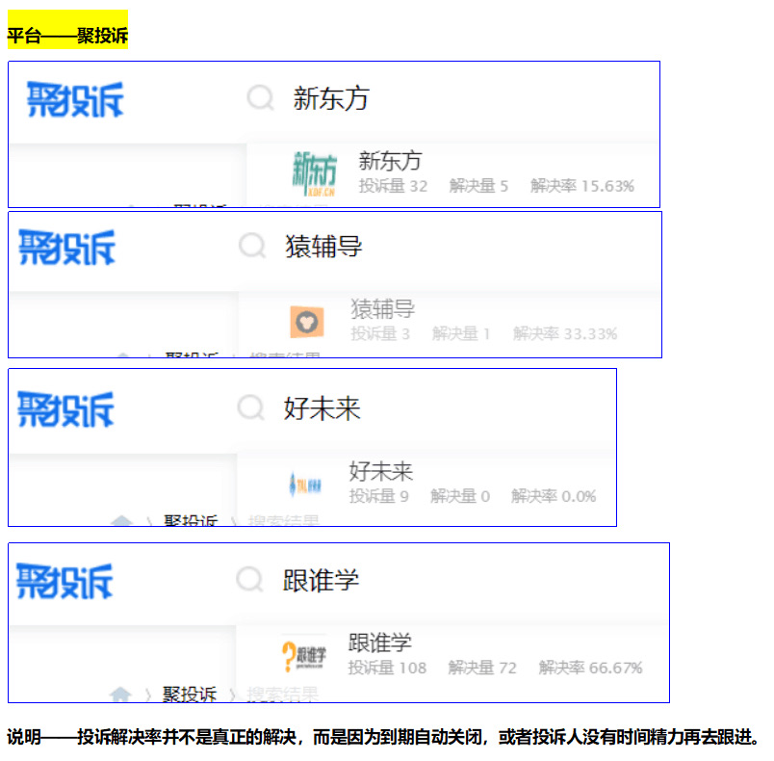Viewport: 774px width, 761px height.
Task: Go to 聚投诉 in the 好未来 breadcrumb
Action: 191,520
